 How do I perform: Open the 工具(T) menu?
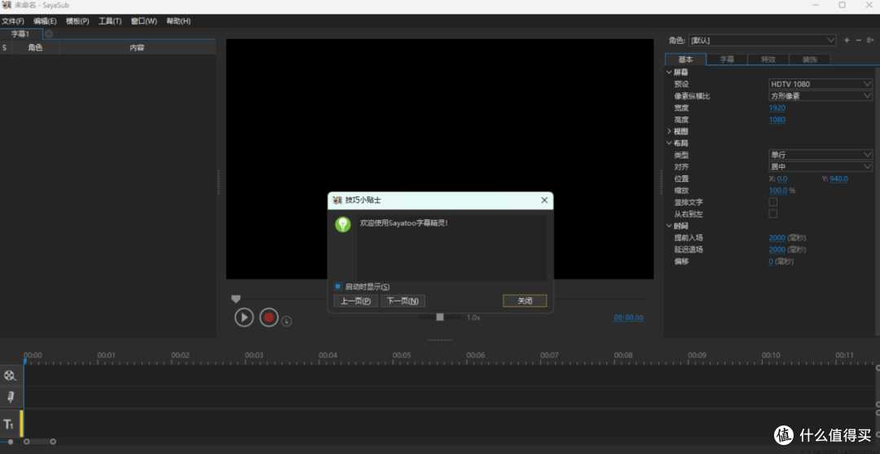[110, 21]
